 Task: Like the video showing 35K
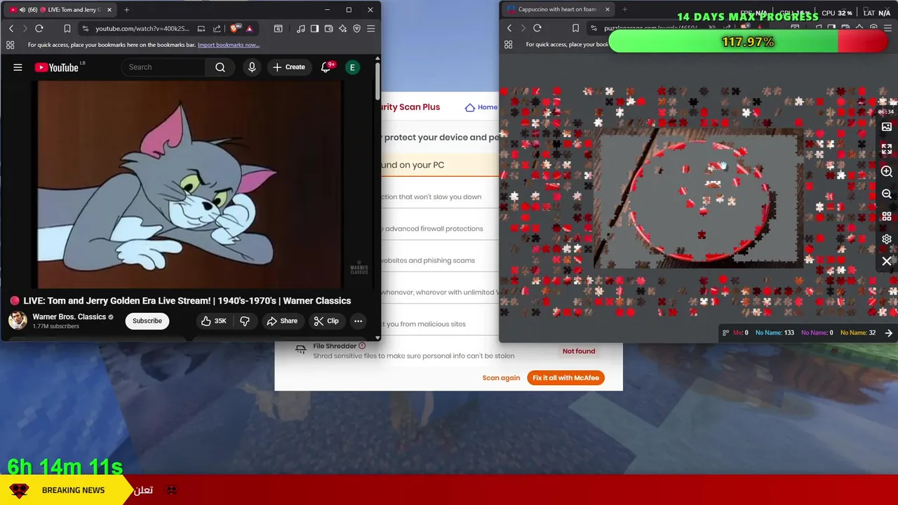point(213,321)
